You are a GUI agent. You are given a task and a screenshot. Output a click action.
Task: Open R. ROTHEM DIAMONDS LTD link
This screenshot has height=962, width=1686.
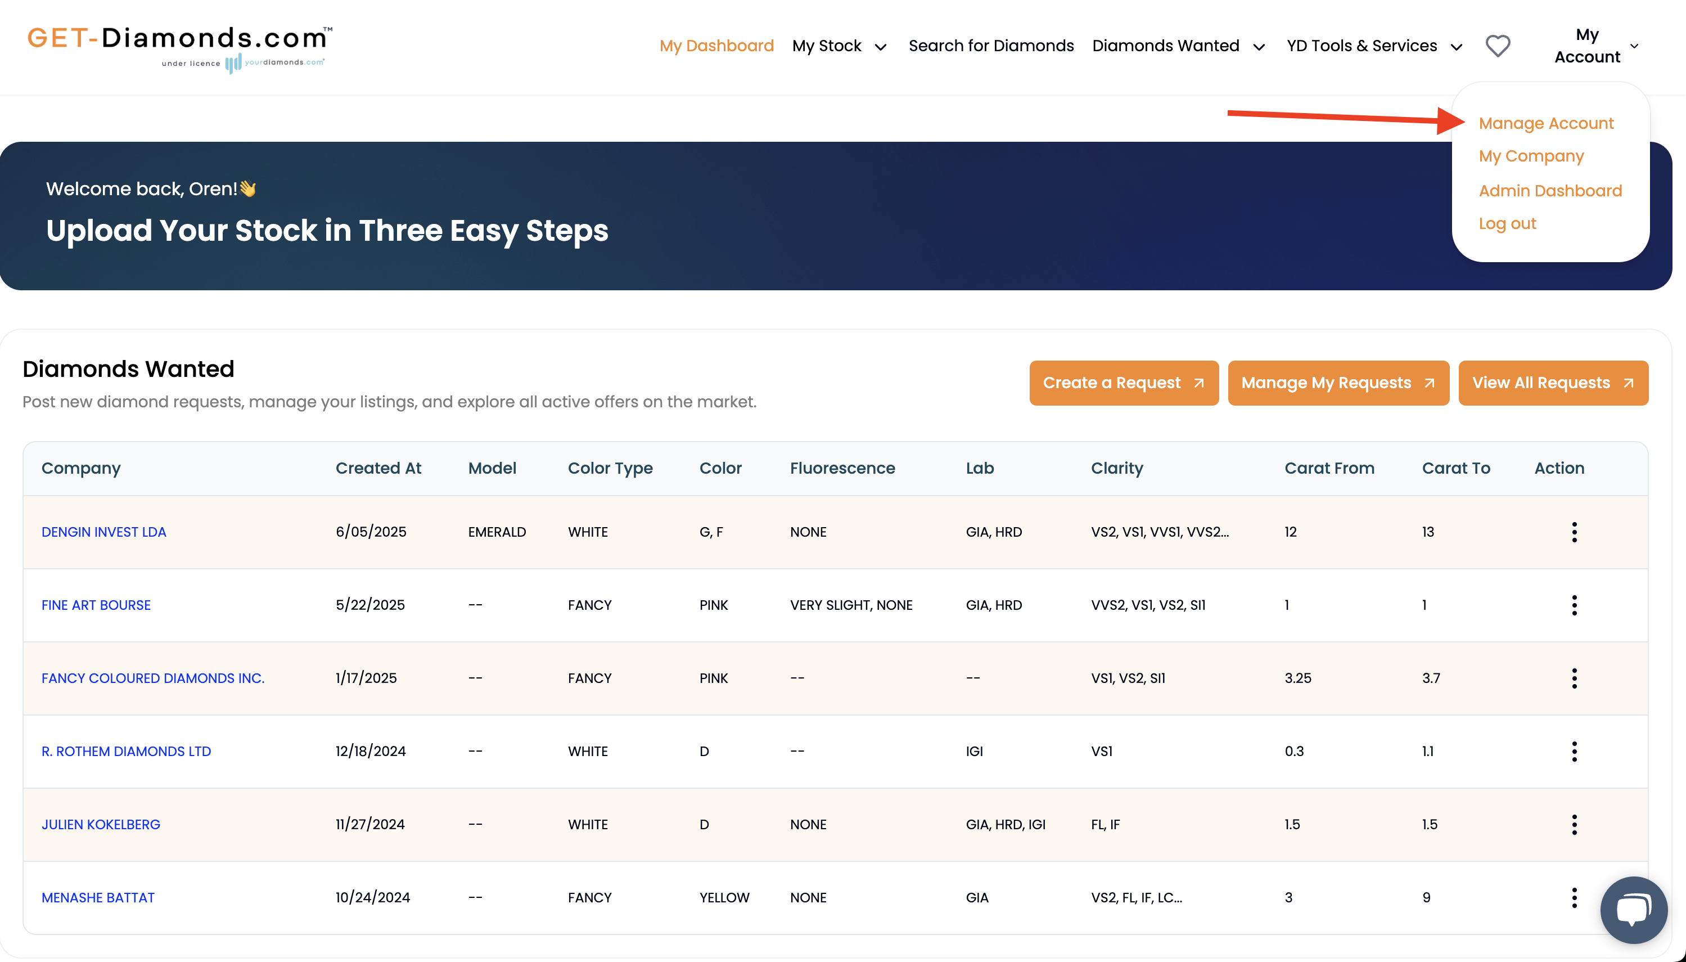[126, 751]
